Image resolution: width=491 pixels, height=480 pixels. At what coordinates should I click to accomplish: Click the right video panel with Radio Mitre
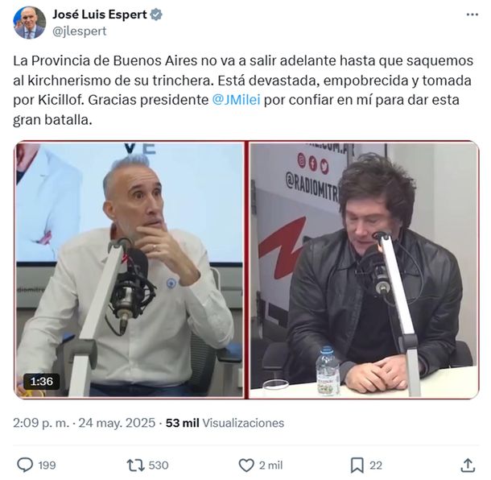364,270
